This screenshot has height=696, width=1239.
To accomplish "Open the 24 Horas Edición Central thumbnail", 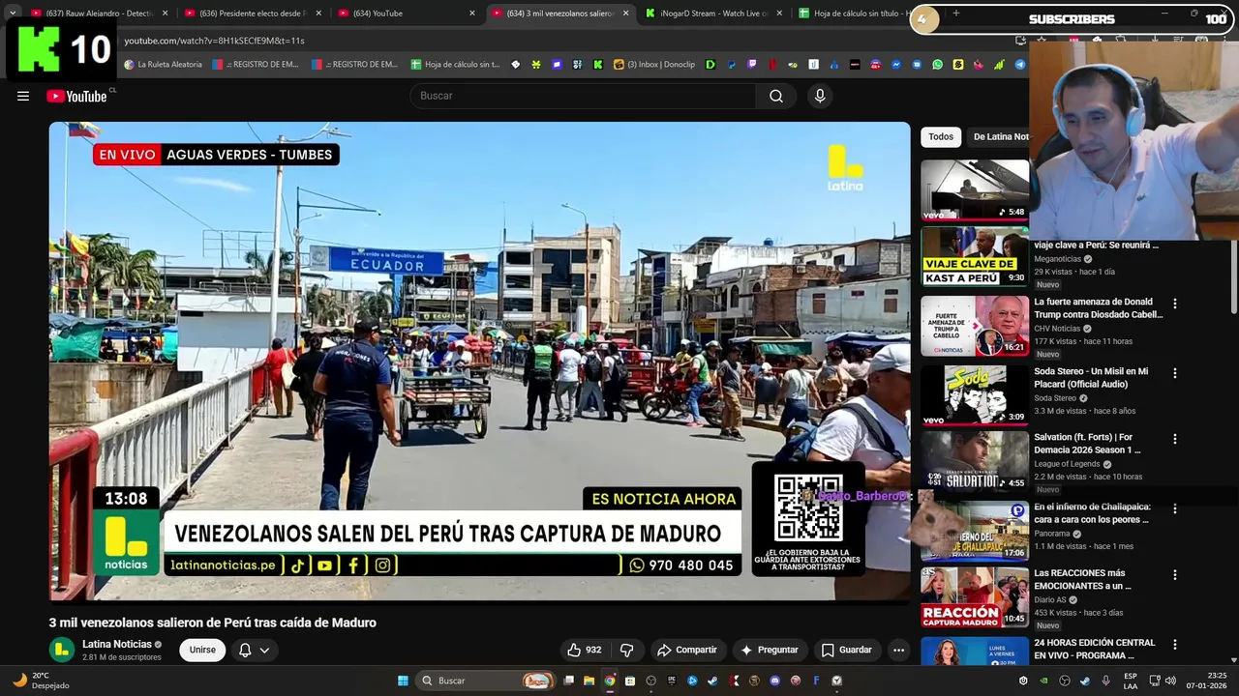I will click(x=975, y=652).
